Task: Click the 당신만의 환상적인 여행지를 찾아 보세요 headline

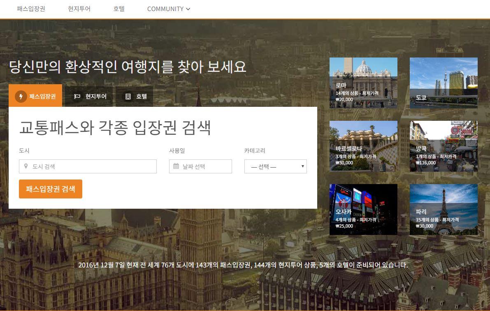Action: [x=128, y=67]
